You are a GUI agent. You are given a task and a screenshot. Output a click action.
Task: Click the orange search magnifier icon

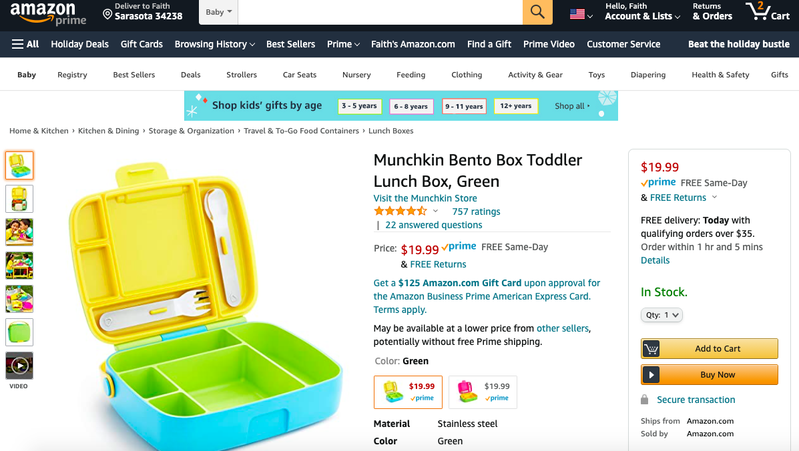coord(537,12)
